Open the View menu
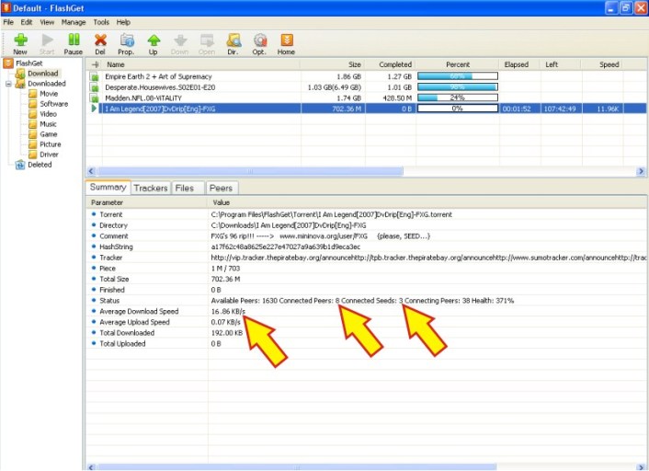Image resolution: width=649 pixels, height=471 pixels. [x=47, y=22]
